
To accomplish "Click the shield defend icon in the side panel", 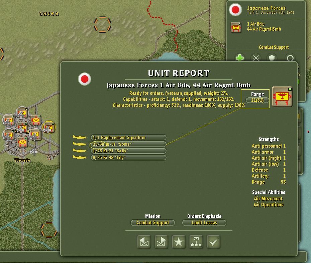I will click(x=272, y=58).
